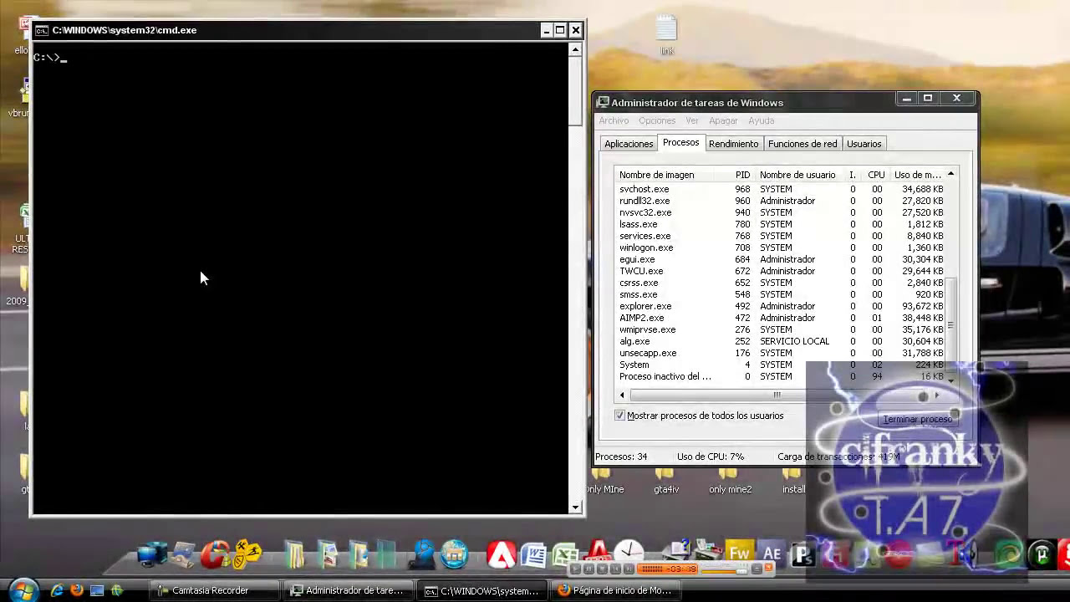This screenshot has width=1070, height=602.
Task: Select the wmiprvse.exe process
Action: 781,329
